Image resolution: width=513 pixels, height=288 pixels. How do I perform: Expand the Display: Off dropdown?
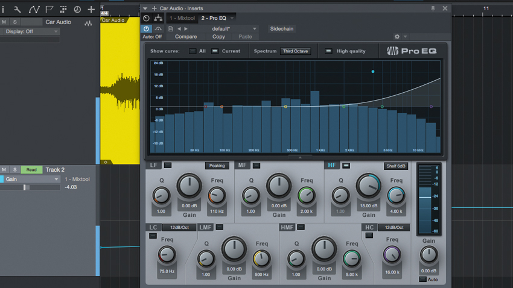point(31,31)
